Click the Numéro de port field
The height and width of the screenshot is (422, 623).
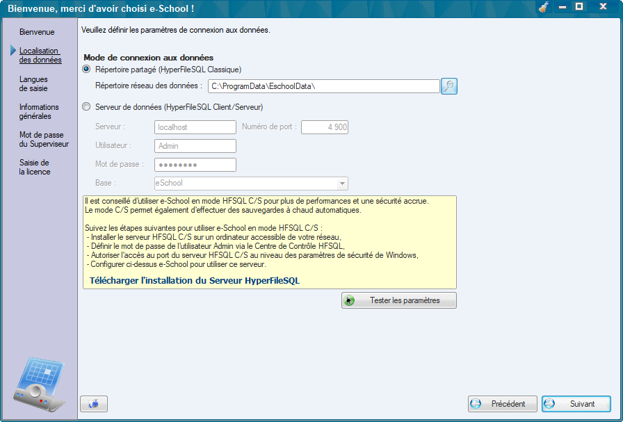coord(325,127)
